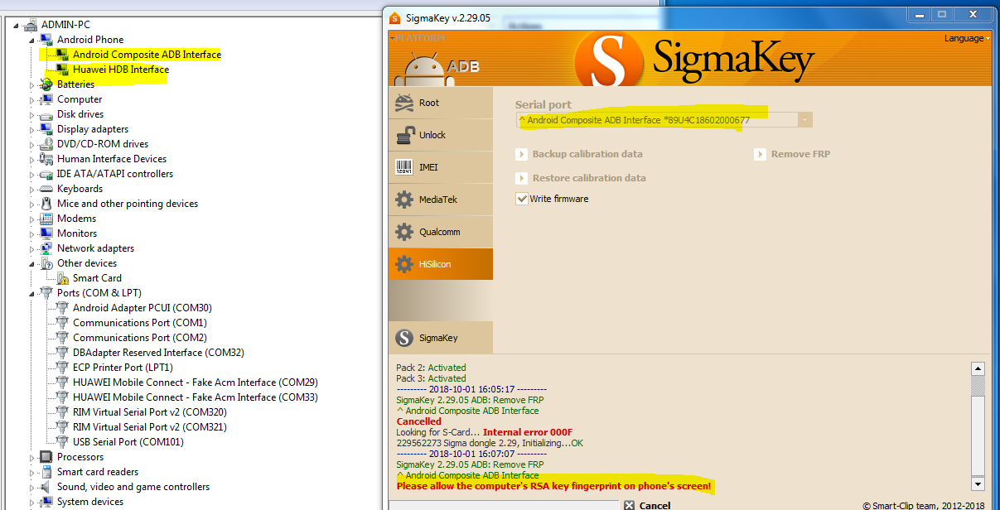Viewport: 1000px width, 510px height.
Task: Expand the Computer tree node
Action: 32,99
